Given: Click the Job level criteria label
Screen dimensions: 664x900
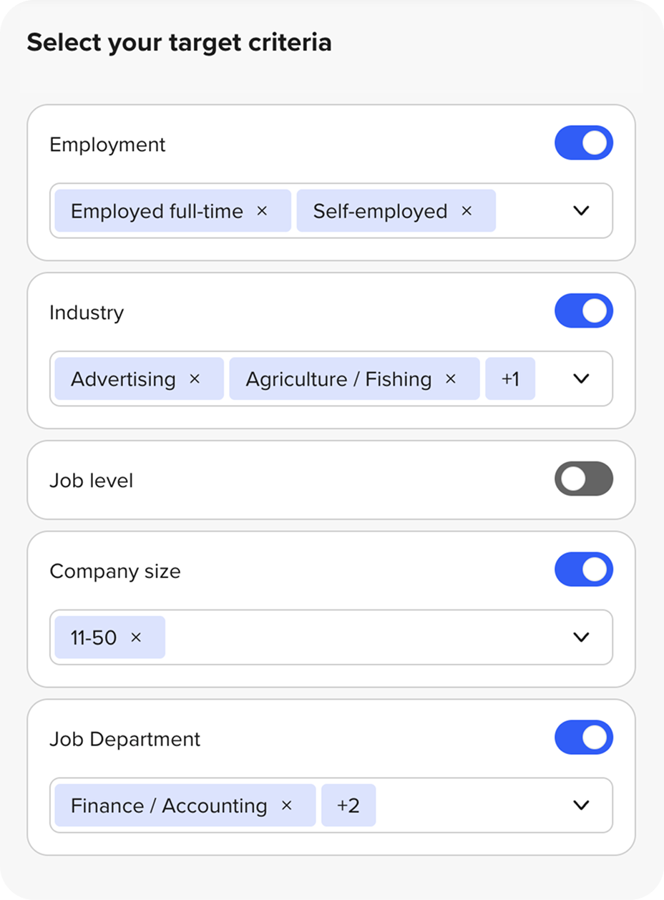Looking at the screenshot, I should pyautogui.click(x=92, y=481).
